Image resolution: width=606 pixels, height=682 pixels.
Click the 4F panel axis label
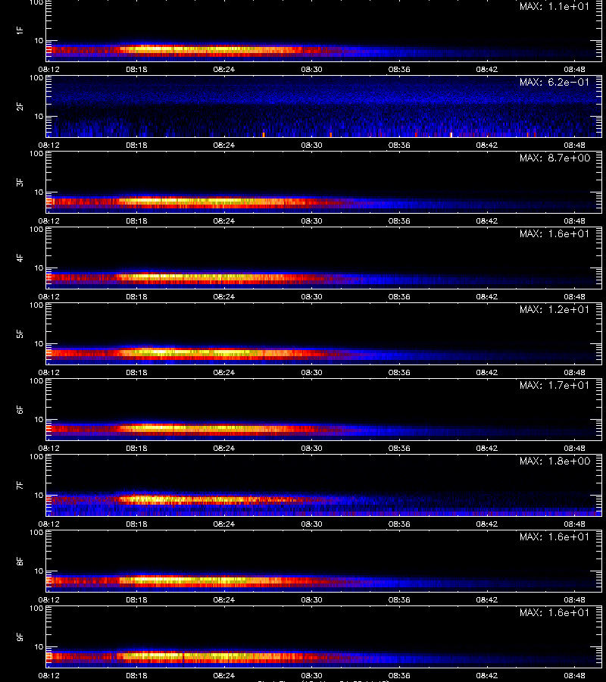point(20,258)
